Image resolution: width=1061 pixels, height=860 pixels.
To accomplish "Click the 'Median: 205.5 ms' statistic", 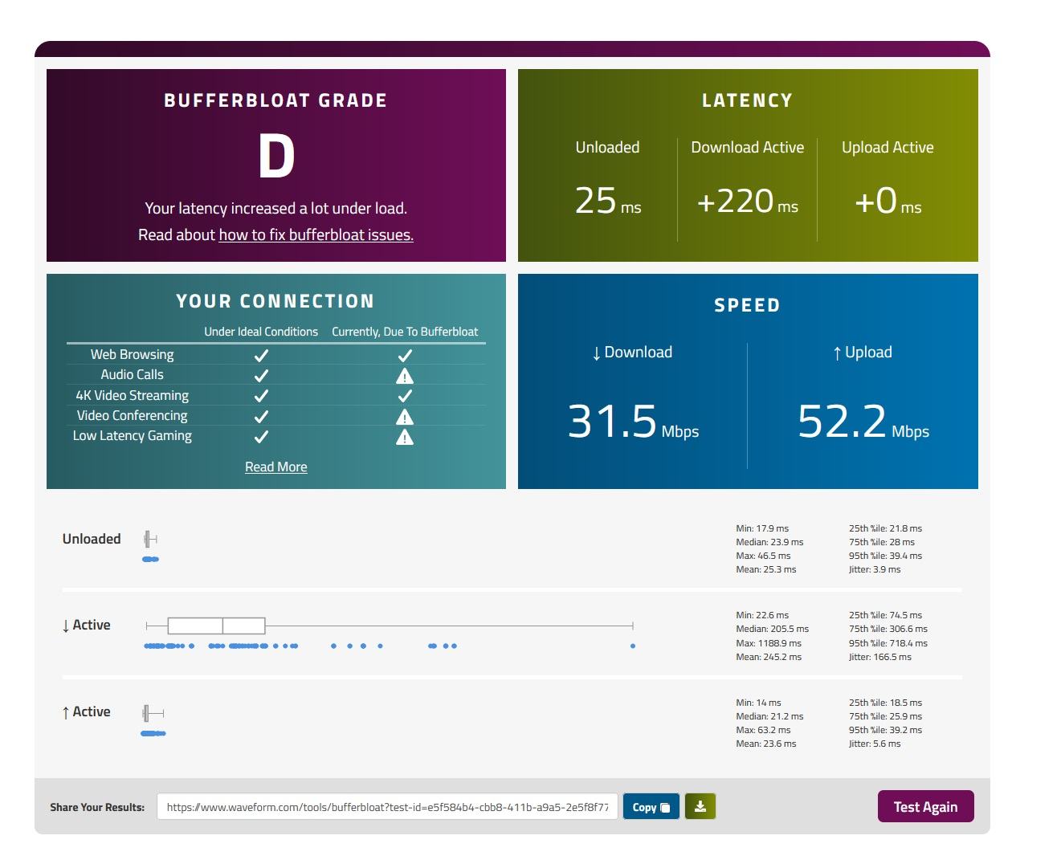I will [x=773, y=629].
